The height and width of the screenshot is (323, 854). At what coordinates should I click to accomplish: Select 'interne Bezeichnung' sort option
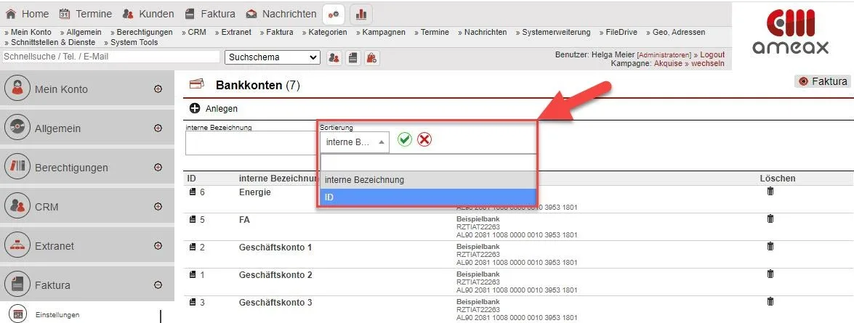[x=427, y=179]
